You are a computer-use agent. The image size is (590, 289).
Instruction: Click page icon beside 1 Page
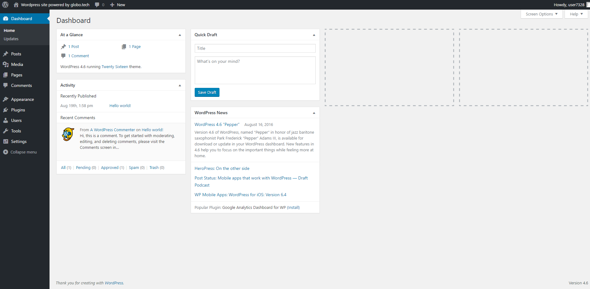[124, 46]
